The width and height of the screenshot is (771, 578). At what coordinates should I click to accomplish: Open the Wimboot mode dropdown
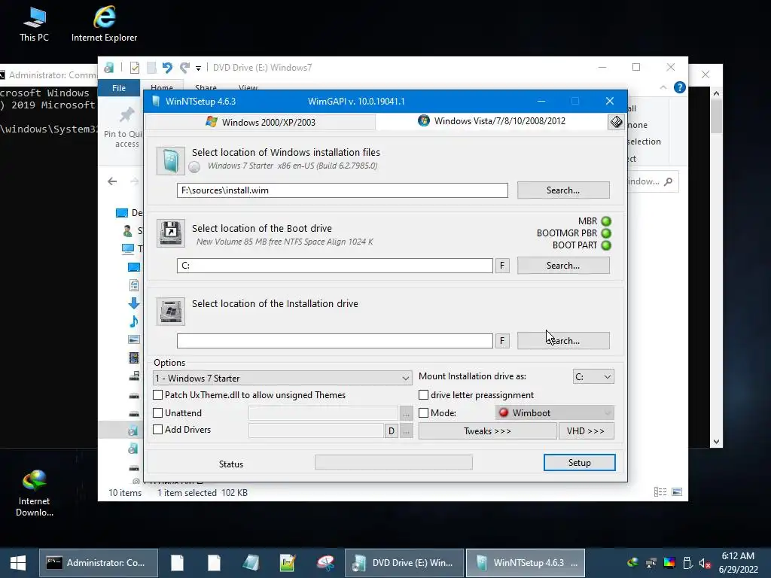click(555, 413)
